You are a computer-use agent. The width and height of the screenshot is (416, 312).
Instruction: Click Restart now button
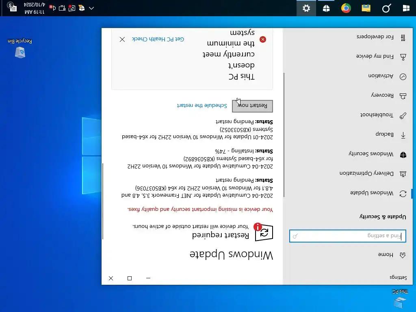click(x=252, y=106)
